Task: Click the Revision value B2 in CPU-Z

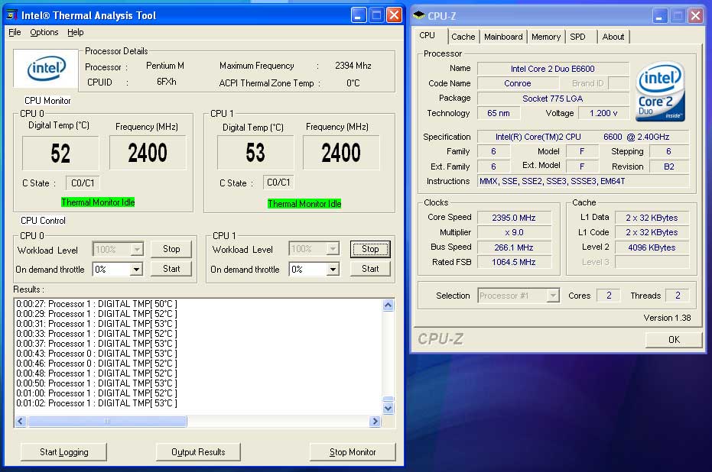Action: pos(669,166)
